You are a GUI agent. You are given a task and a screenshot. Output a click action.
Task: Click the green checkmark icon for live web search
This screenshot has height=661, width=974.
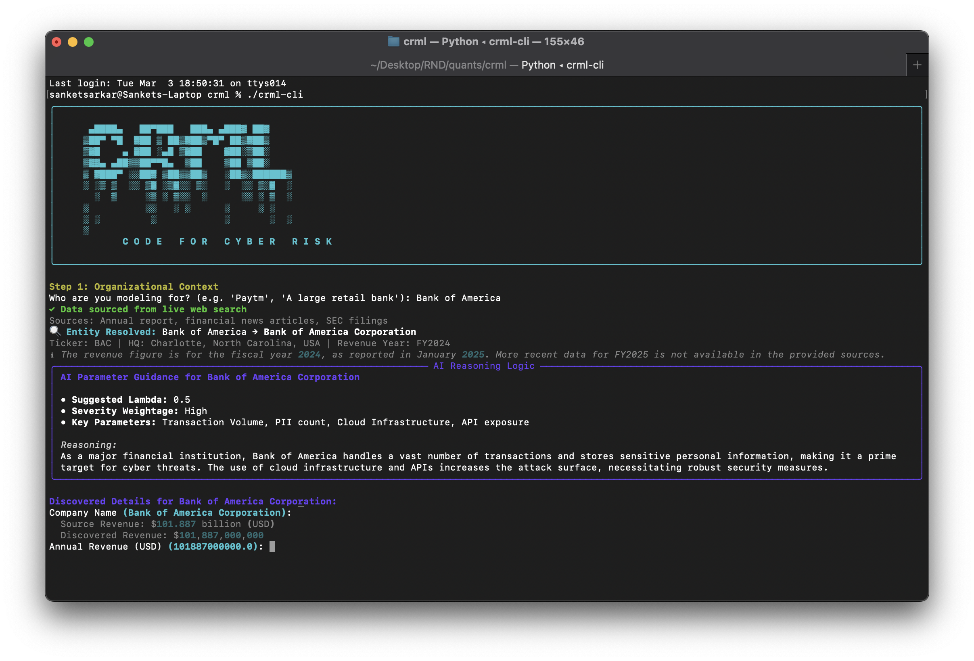pyautogui.click(x=52, y=310)
